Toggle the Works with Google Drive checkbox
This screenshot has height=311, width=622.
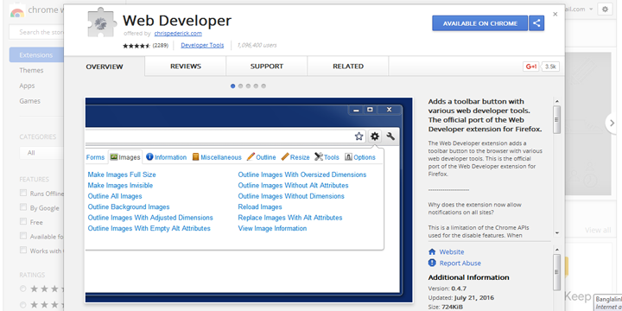pyautogui.click(x=23, y=251)
